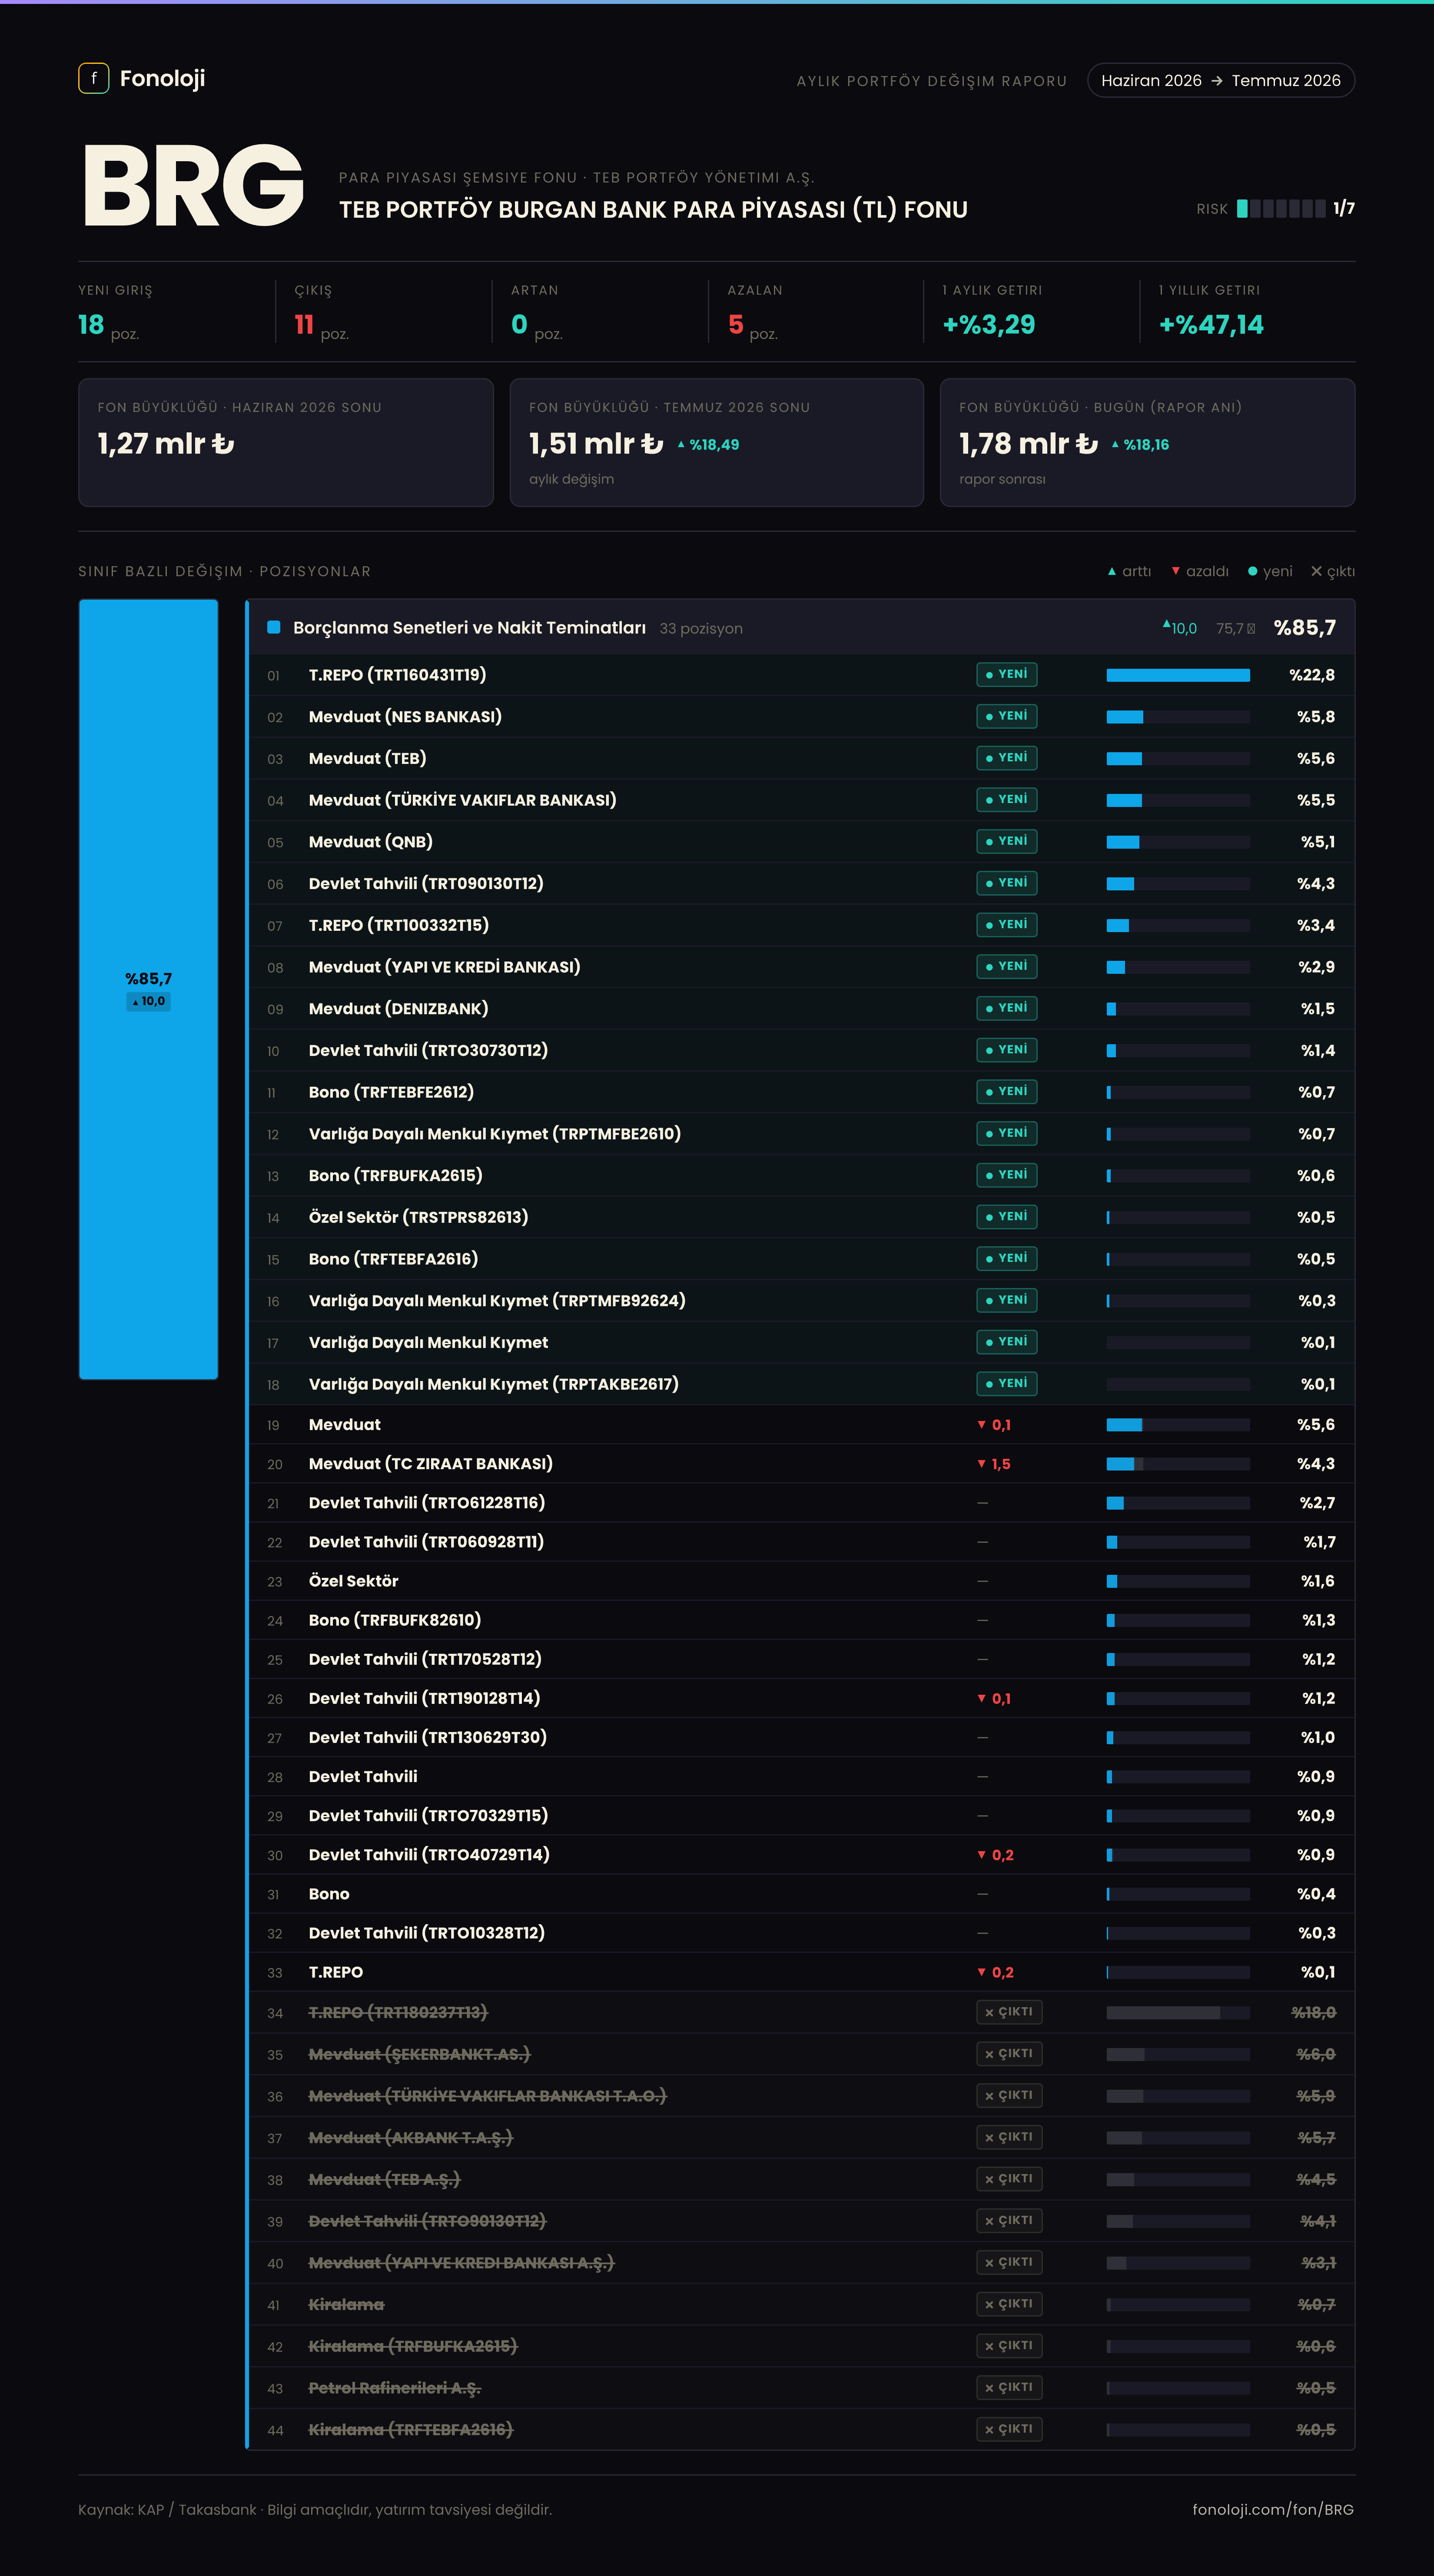
Task: Click the YENİ badge on T.REPO (TRT160431T19)
Action: [x=1007, y=675]
